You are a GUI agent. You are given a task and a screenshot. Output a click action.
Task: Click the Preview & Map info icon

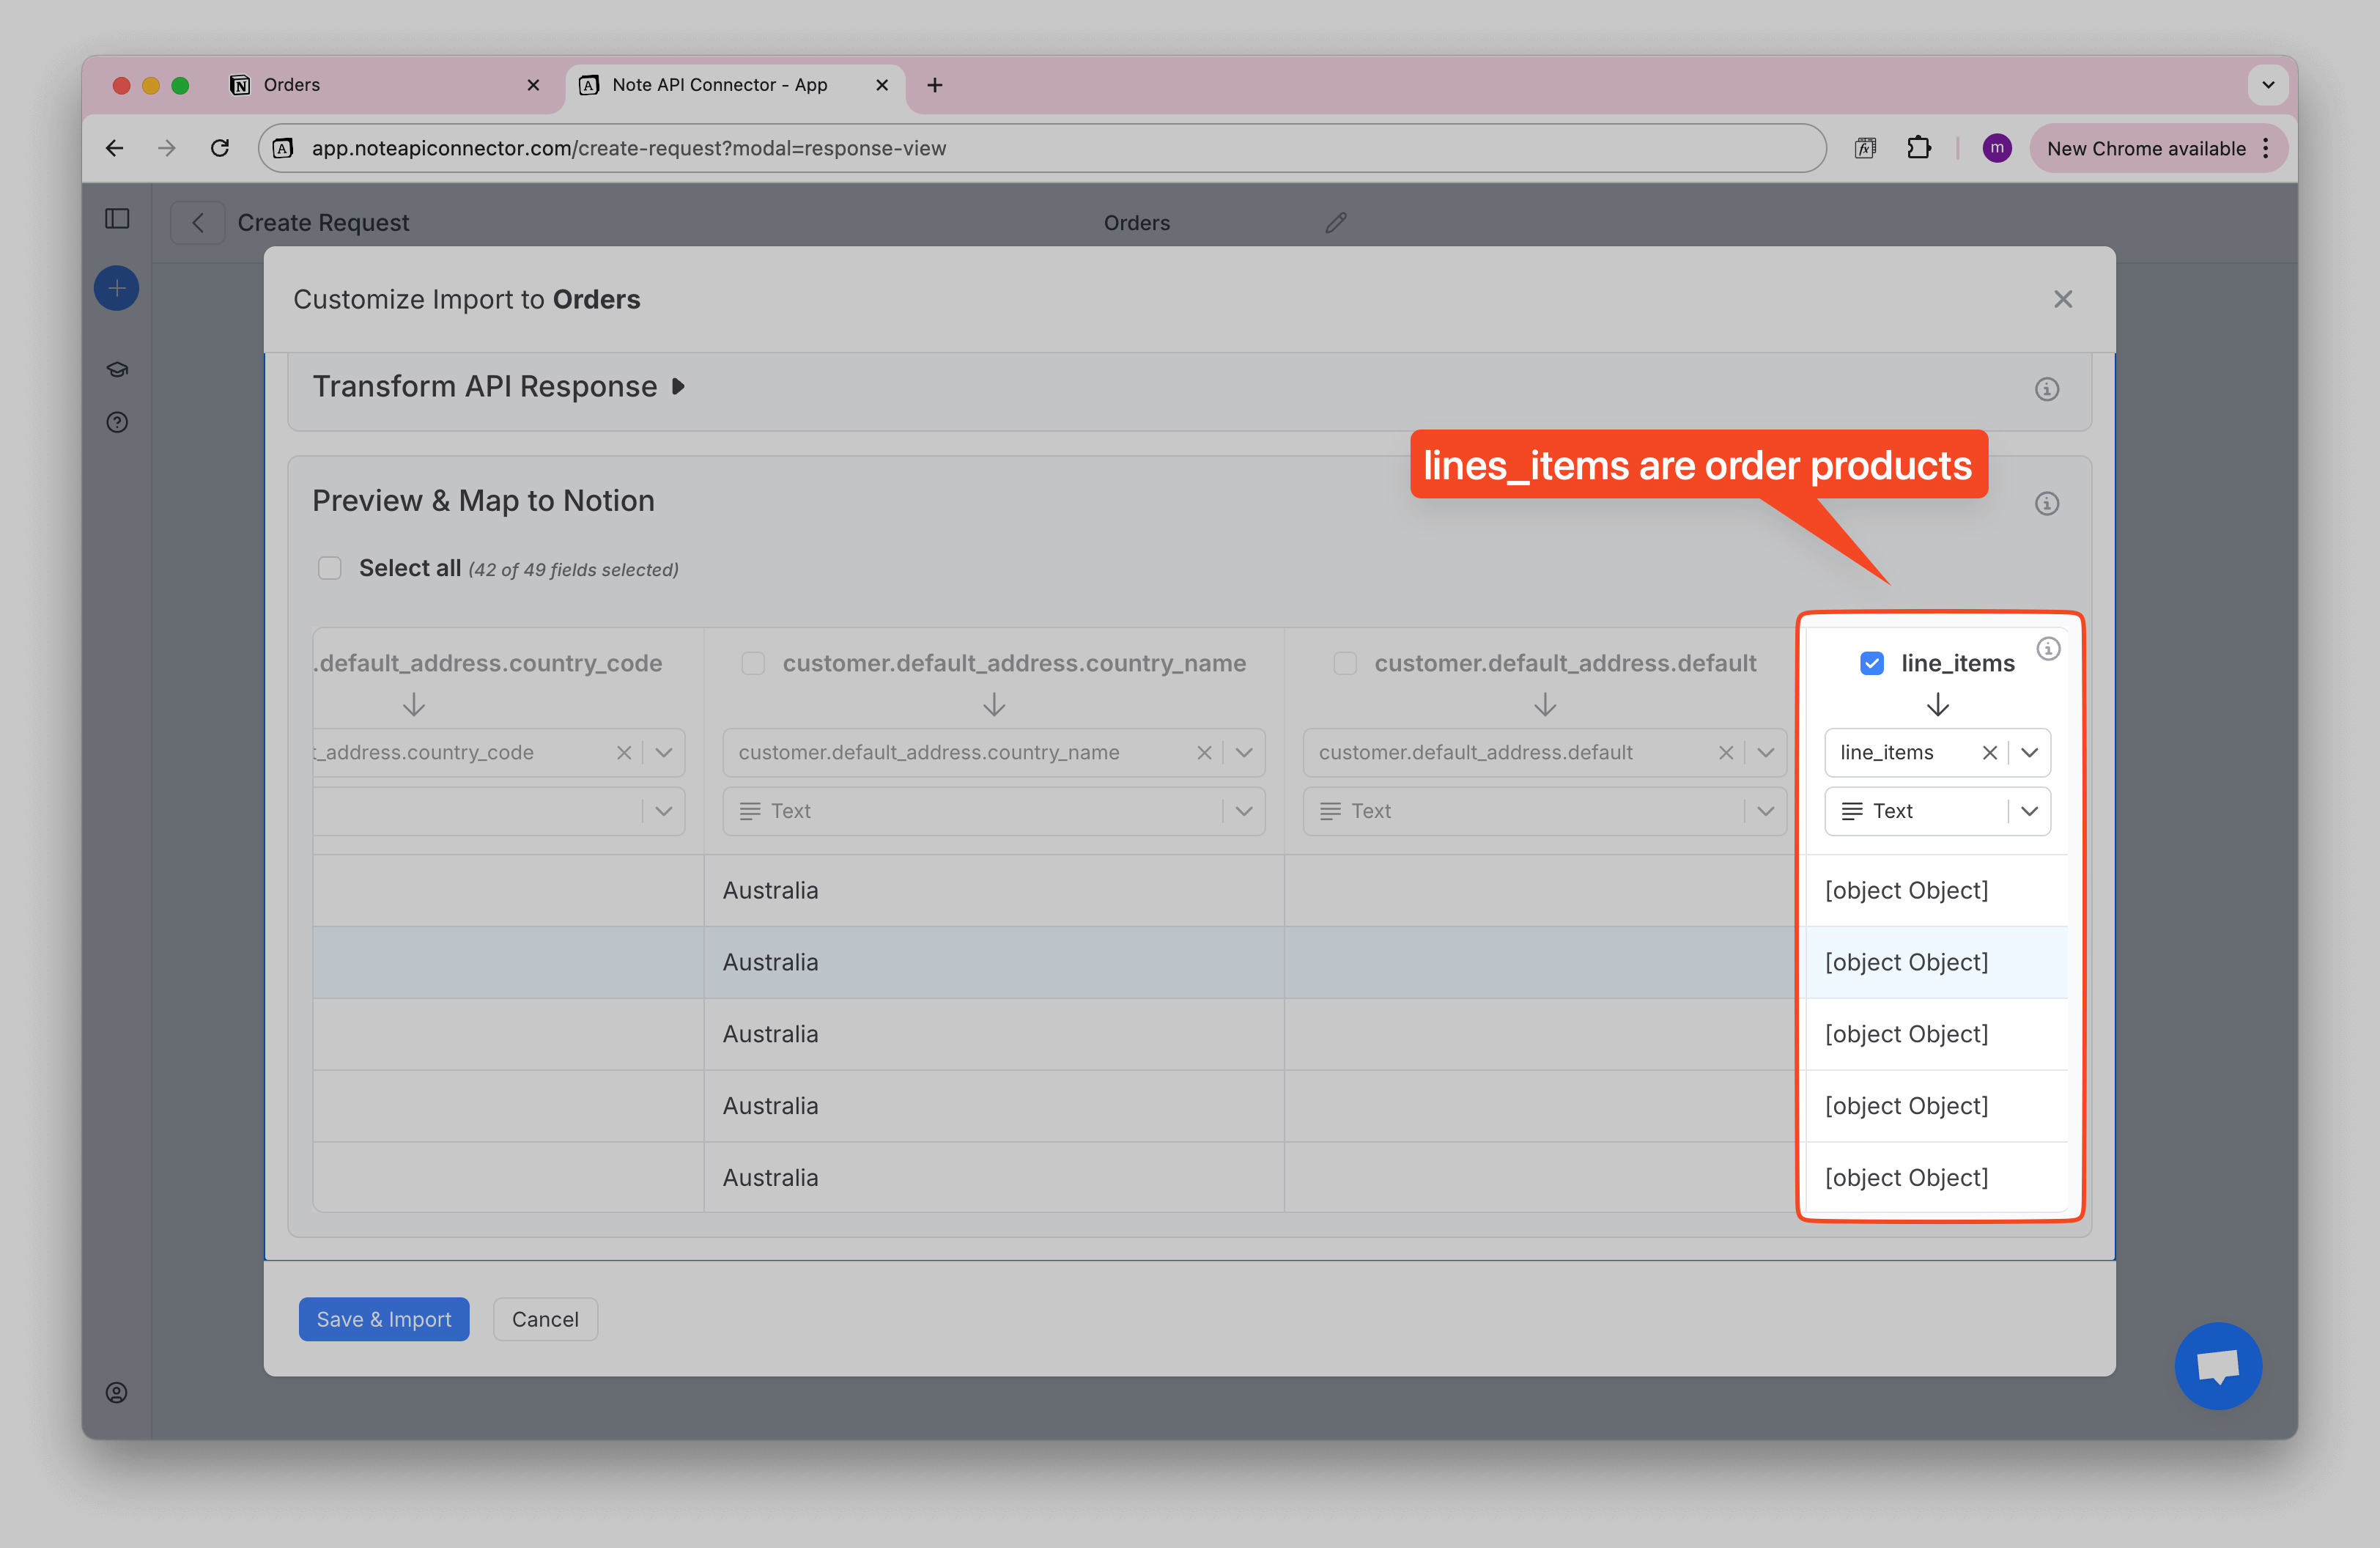tap(2046, 503)
